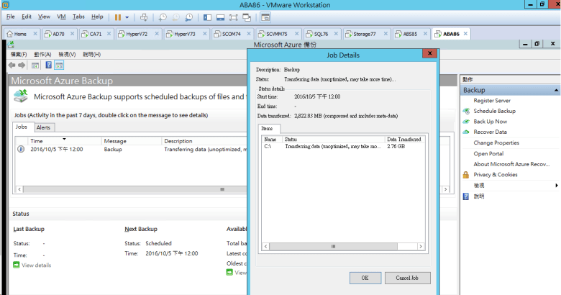561x295 pixels.
Task: Click the Privacy & Cookies lock icon
Action: [x=466, y=175]
